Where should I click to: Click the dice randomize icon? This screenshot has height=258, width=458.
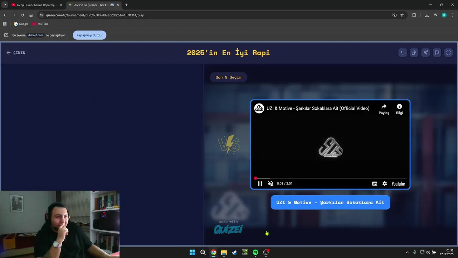coord(414,53)
